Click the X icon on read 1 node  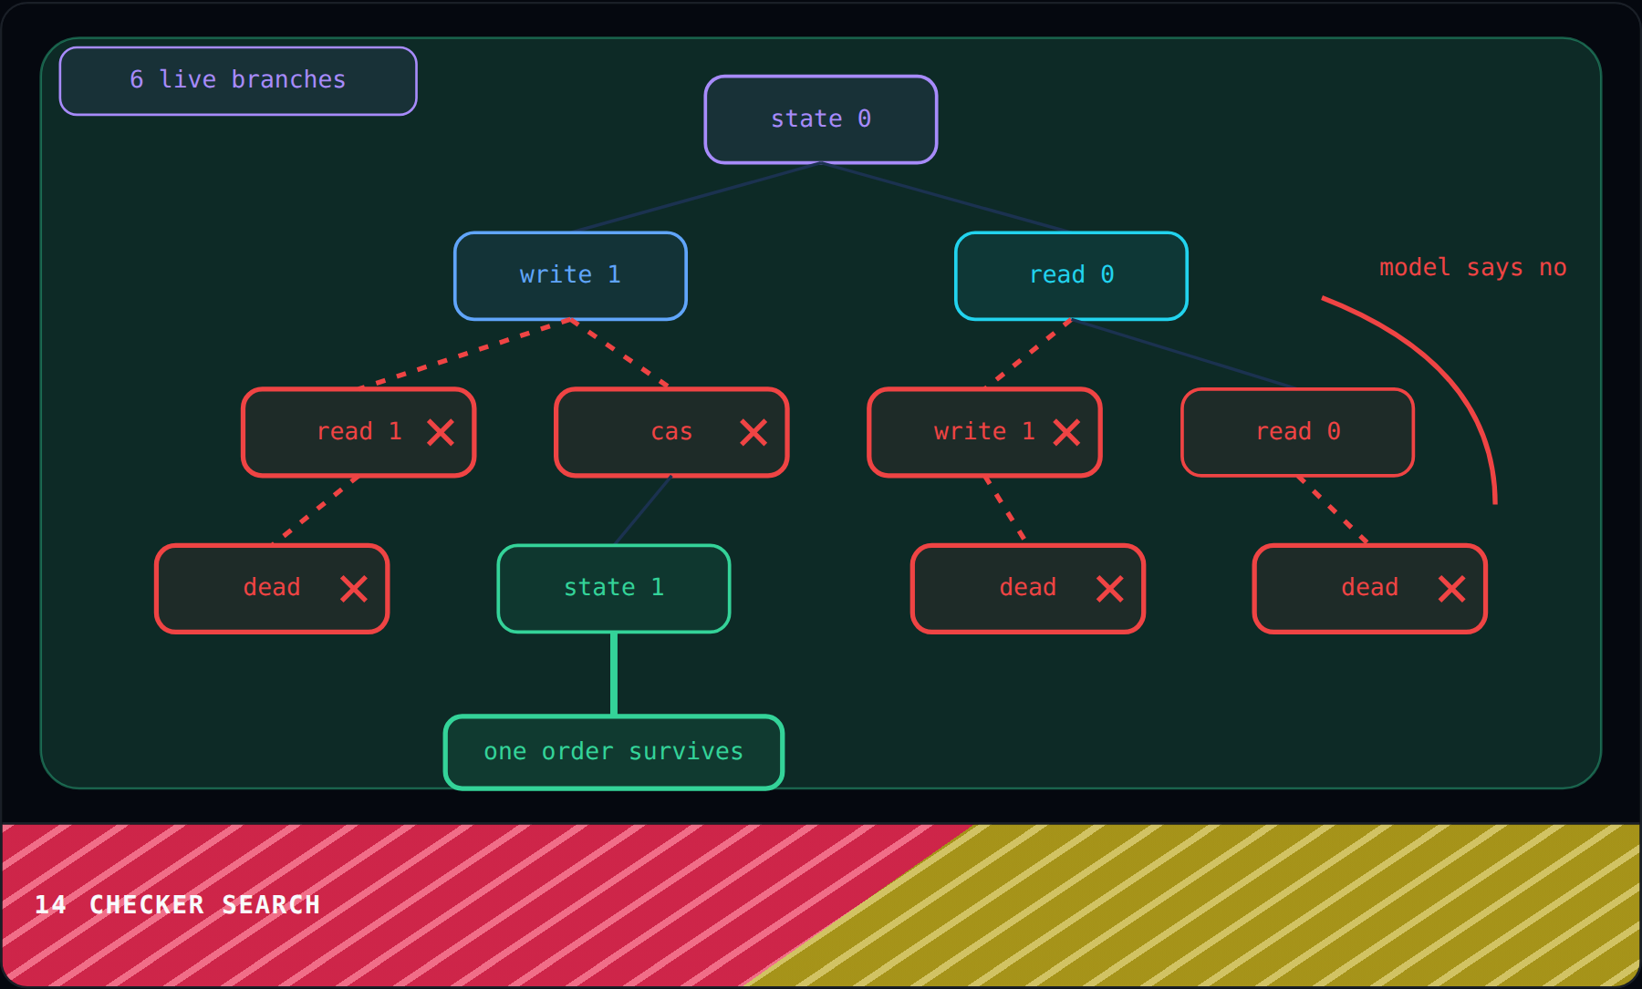click(441, 432)
